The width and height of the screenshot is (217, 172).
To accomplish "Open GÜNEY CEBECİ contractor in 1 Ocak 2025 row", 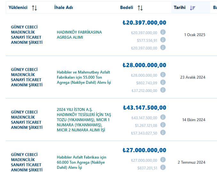I will (27, 35).
